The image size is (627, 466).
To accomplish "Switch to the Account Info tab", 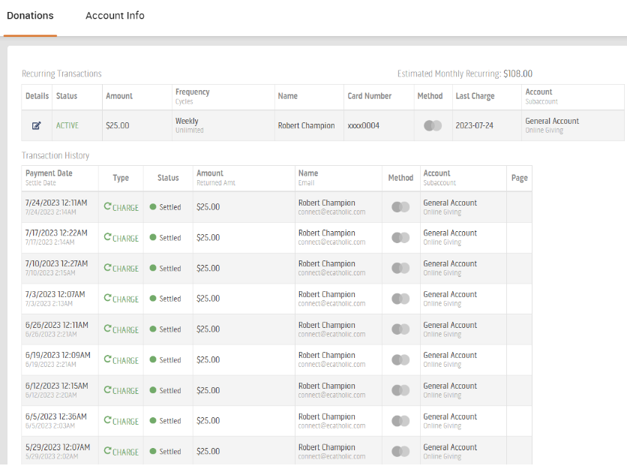I will pos(115,16).
